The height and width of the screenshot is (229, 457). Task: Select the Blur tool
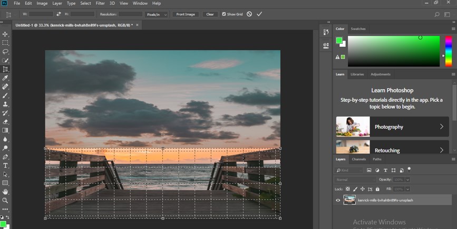[x=5, y=139]
